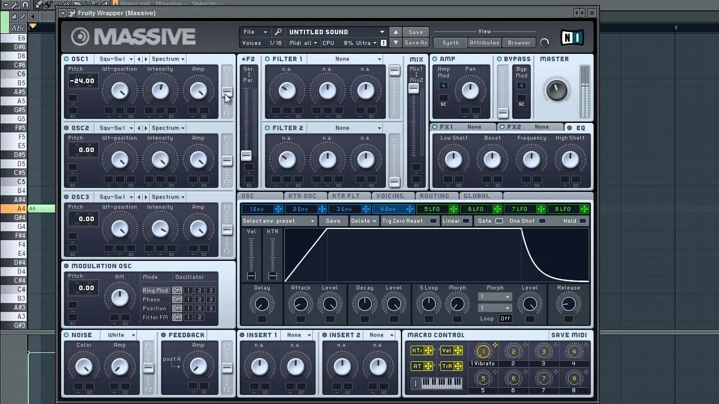Viewport: 719px width, 404px height.
Task: Click the OSC1 previous wavetable arrow
Action: click(139, 59)
